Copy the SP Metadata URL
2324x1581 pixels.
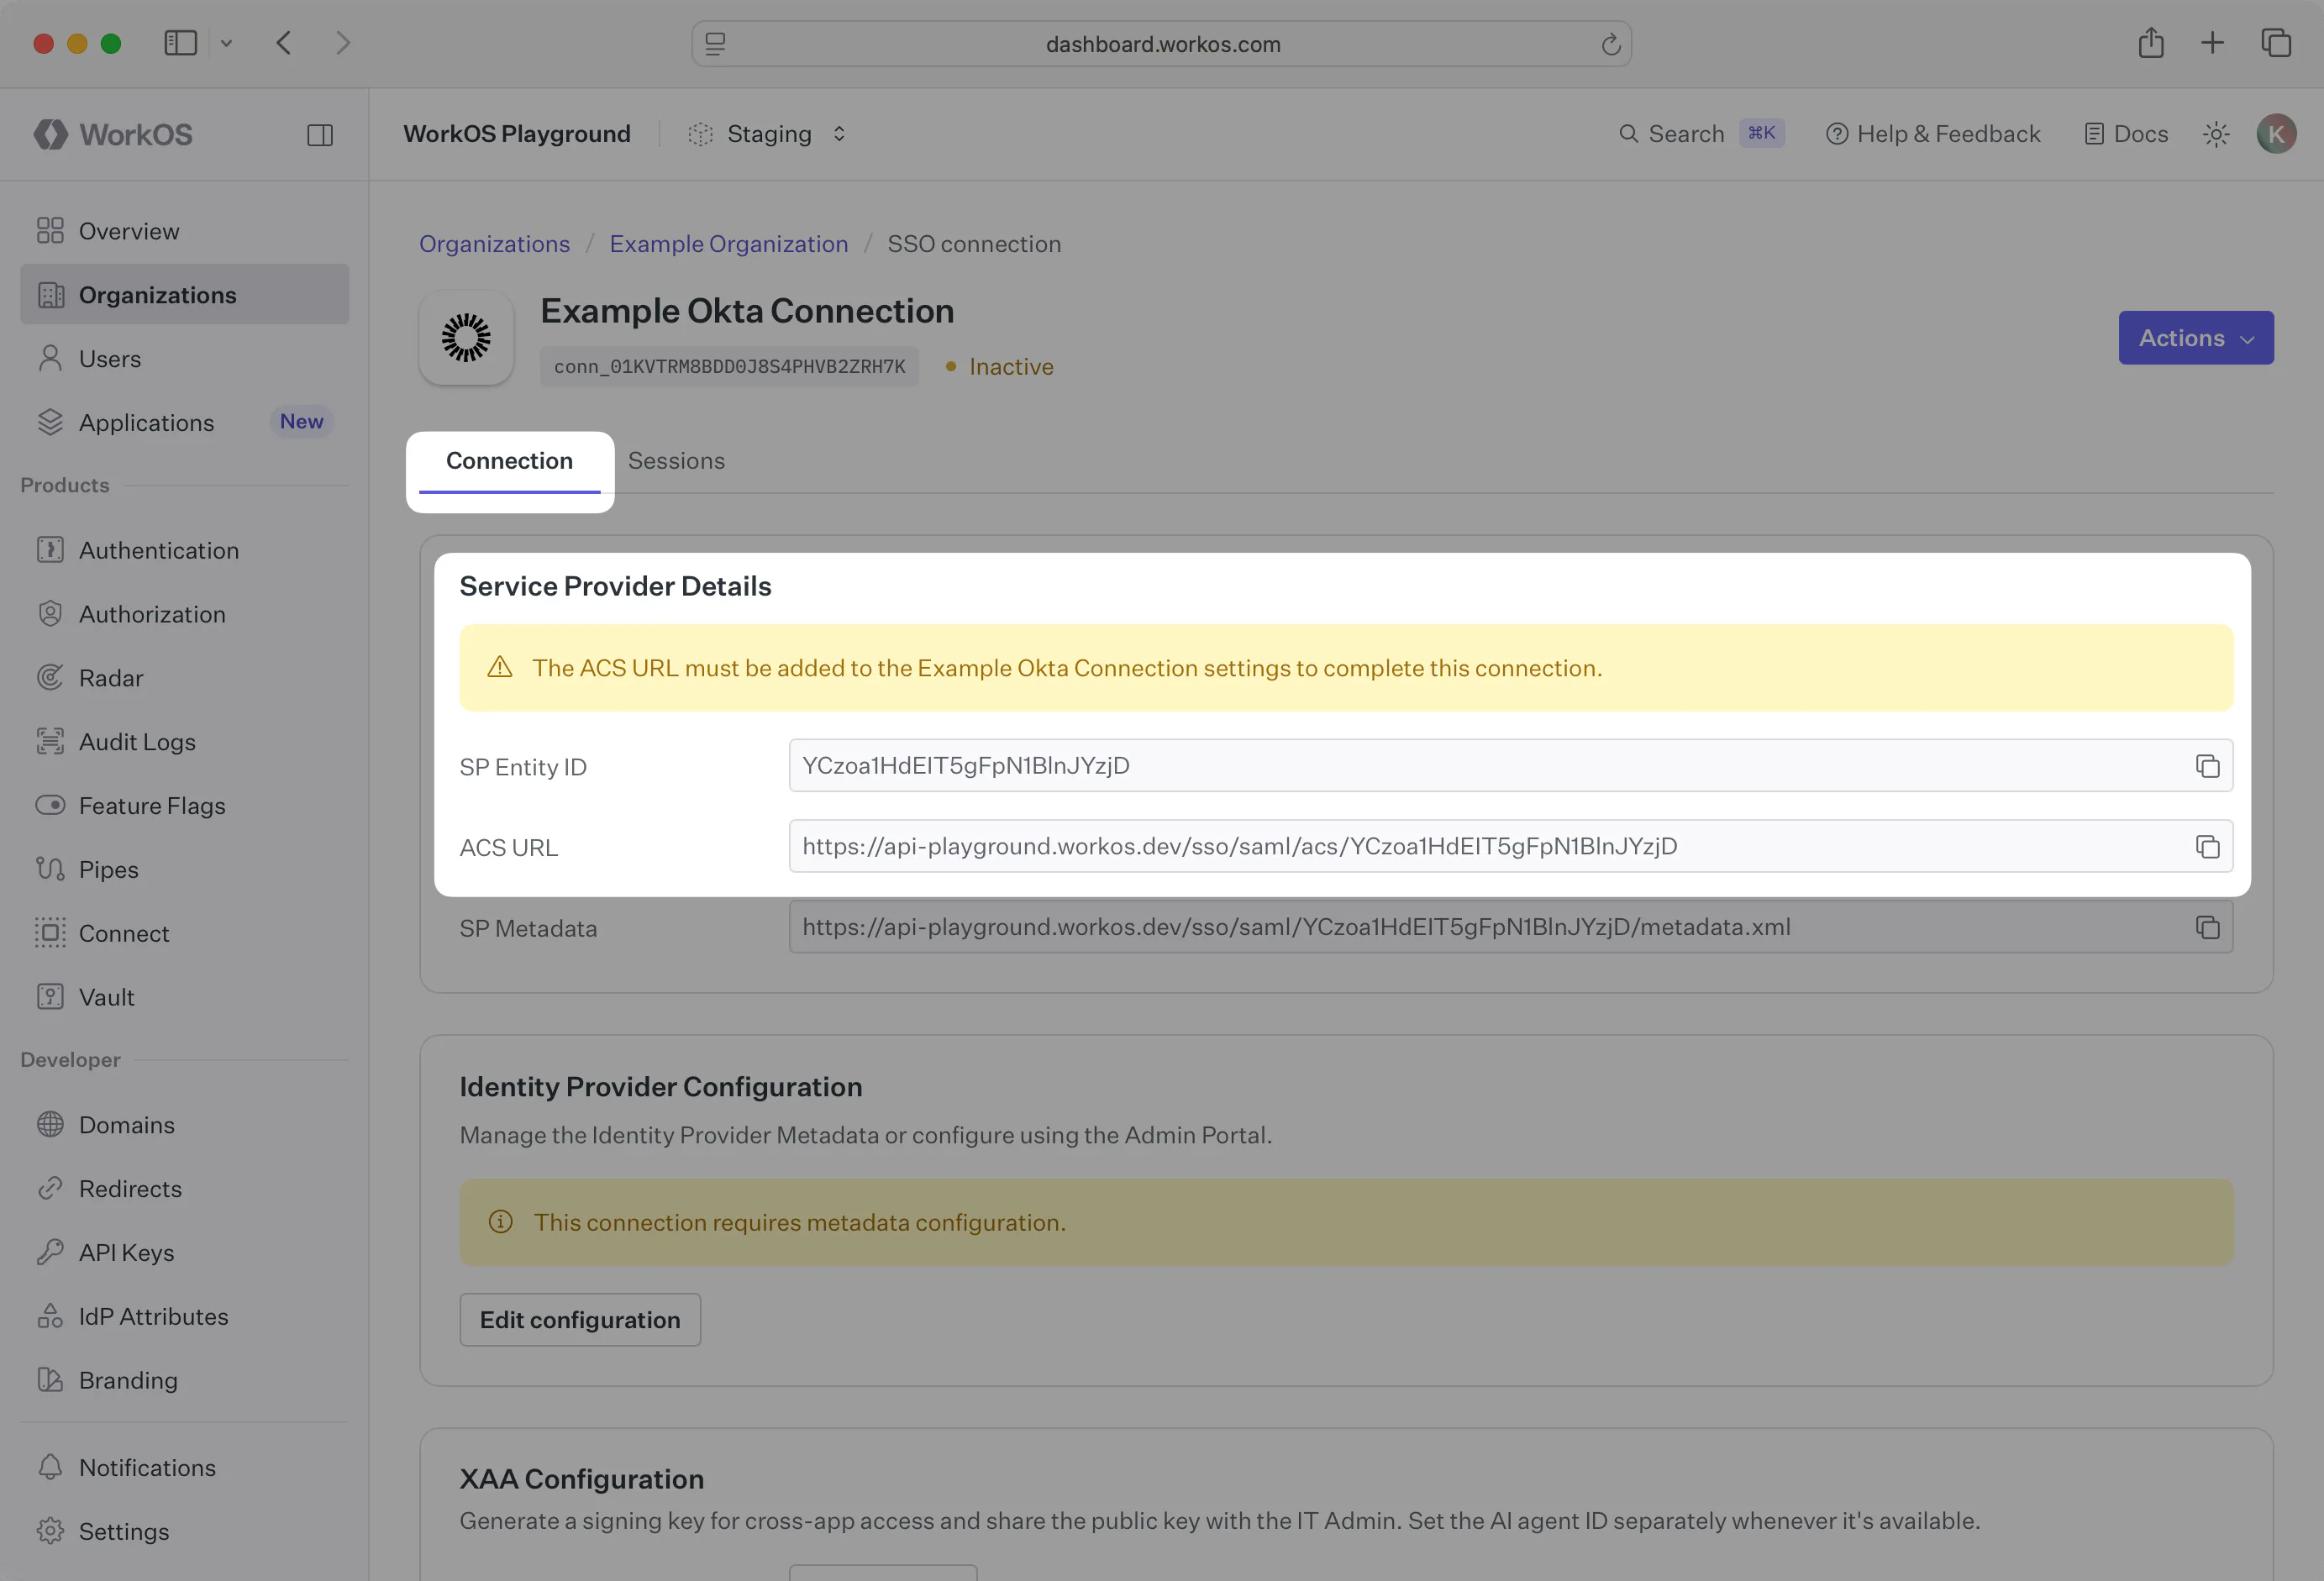pos(2207,928)
